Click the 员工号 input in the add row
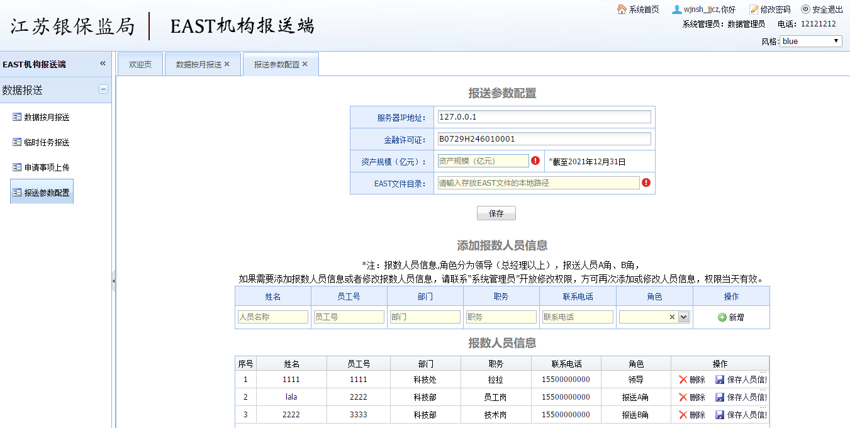Image resolution: width=850 pixels, height=428 pixels. (x=349, y=317)
